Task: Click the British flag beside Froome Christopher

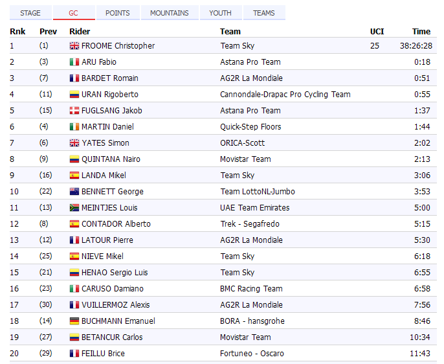Action: point(74,46)
